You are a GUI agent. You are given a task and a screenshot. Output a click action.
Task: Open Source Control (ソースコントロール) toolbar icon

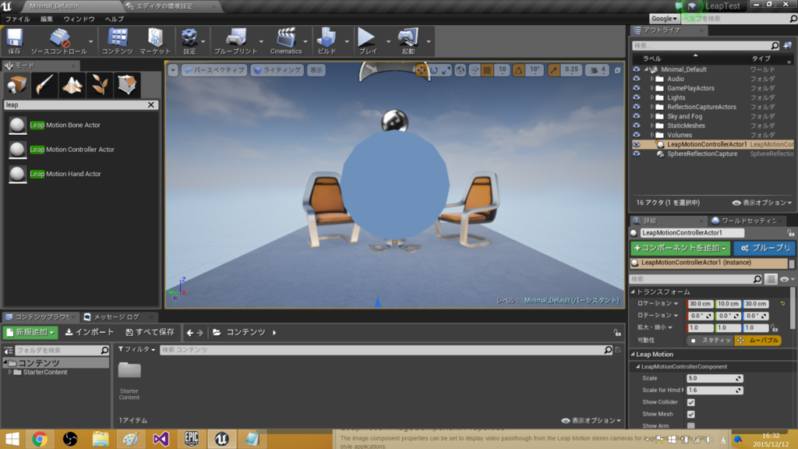(59, 41)
